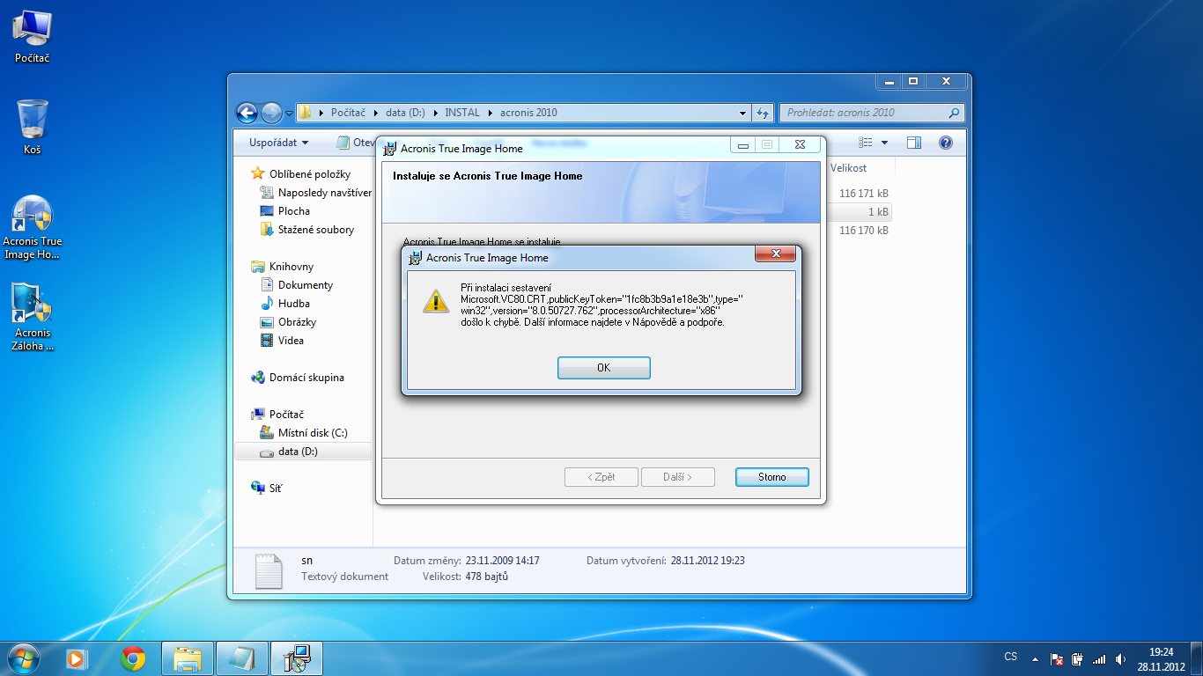Click OK in the Acronis error dialog
The image size is (1203, 676).
(604, 368)
